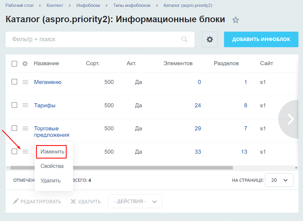Choose Изменить in the context menu
The image size is (303, 221).
(x=52, y=152)
